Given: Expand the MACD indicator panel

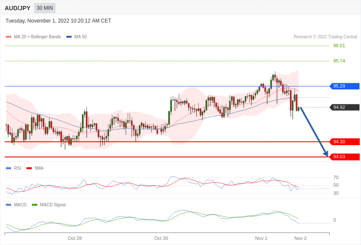Looking at the screenshot, I should point(19,205).
